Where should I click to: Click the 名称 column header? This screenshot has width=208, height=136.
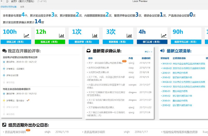pyautogui.click(x=90, y=58)
